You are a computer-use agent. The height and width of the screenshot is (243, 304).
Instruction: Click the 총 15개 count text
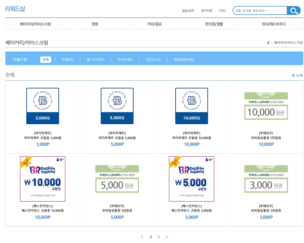coord(297,75)
